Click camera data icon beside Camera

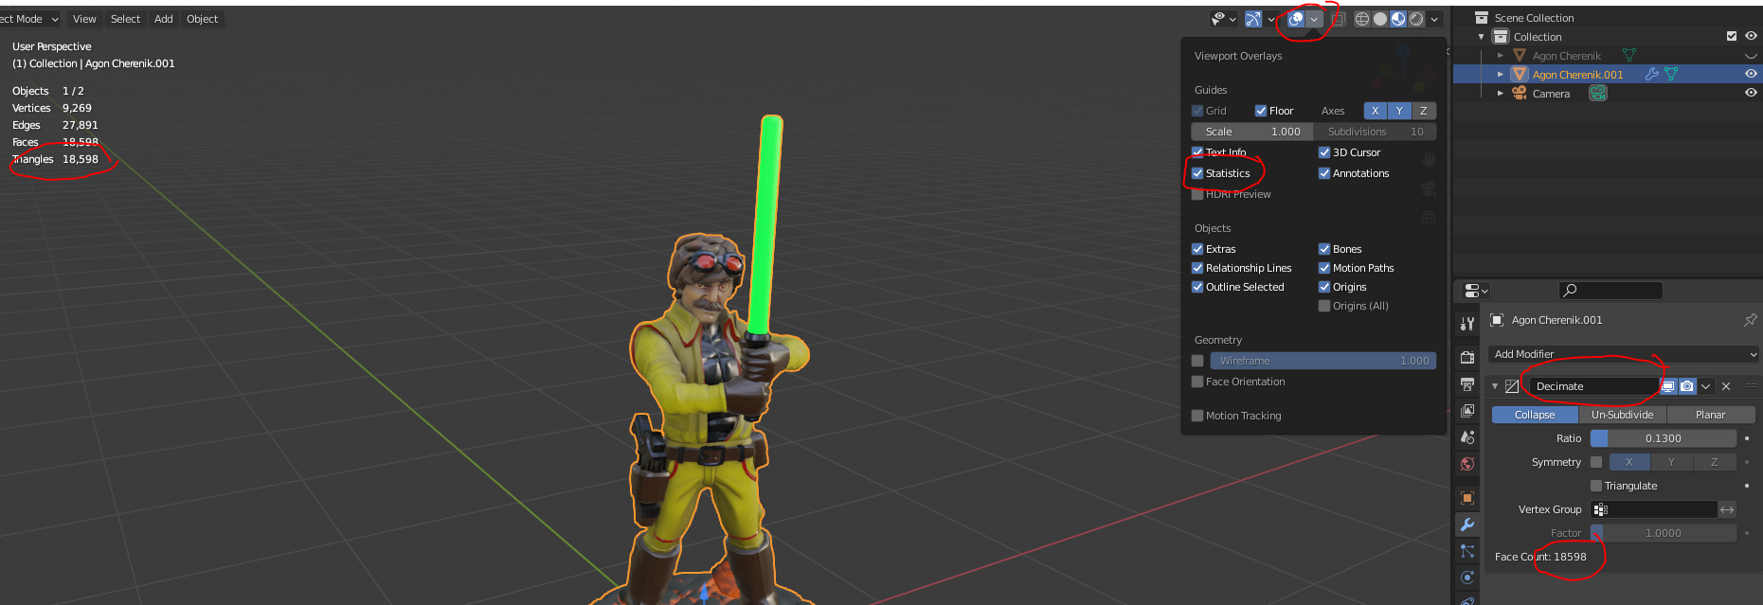point(1598,93)
